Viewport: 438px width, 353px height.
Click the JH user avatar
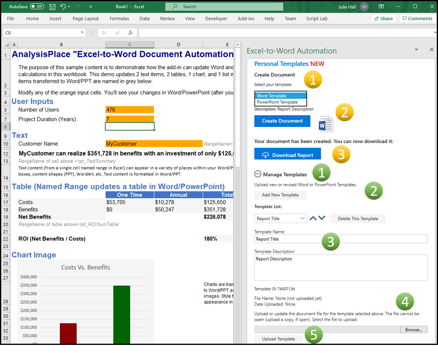[x=364, y=7]
